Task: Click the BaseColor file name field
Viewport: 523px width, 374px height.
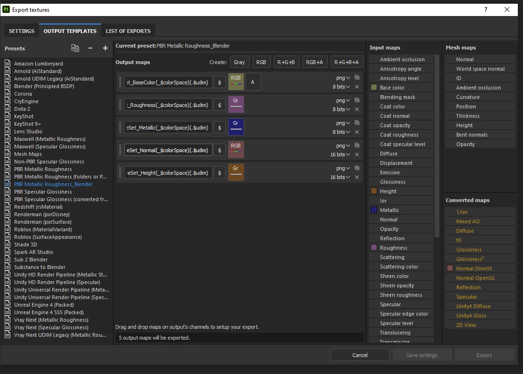Action: pyautogui.click(x=168, y=82)
